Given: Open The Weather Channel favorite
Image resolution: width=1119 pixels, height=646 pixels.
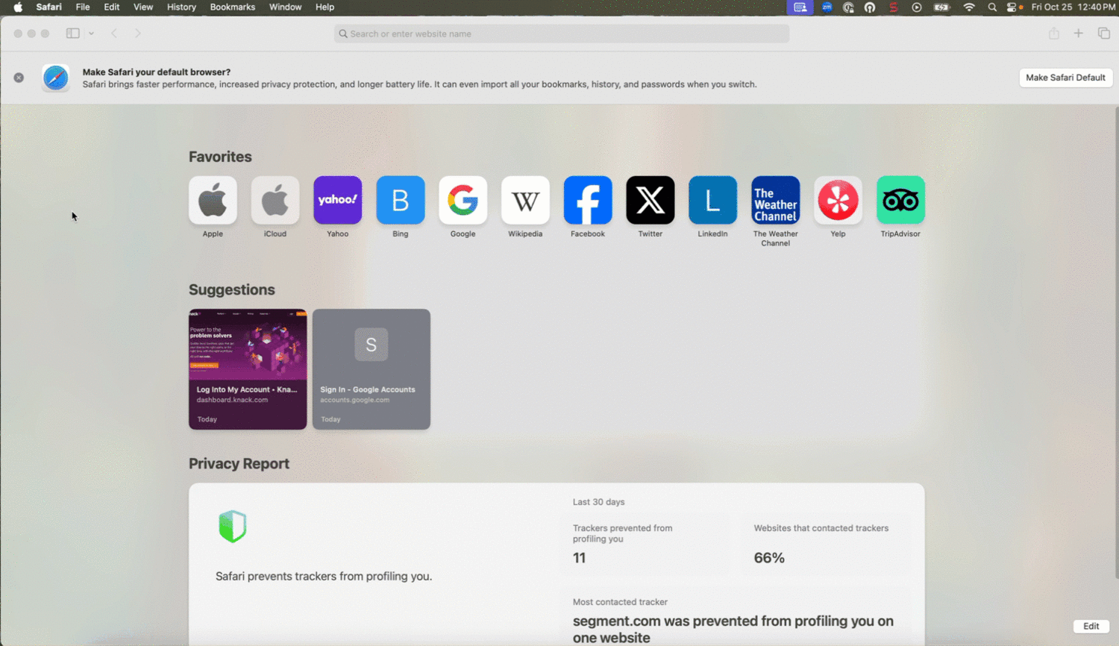Looking at the screenshot, I should pyautogui.click(x=775, y=200).
